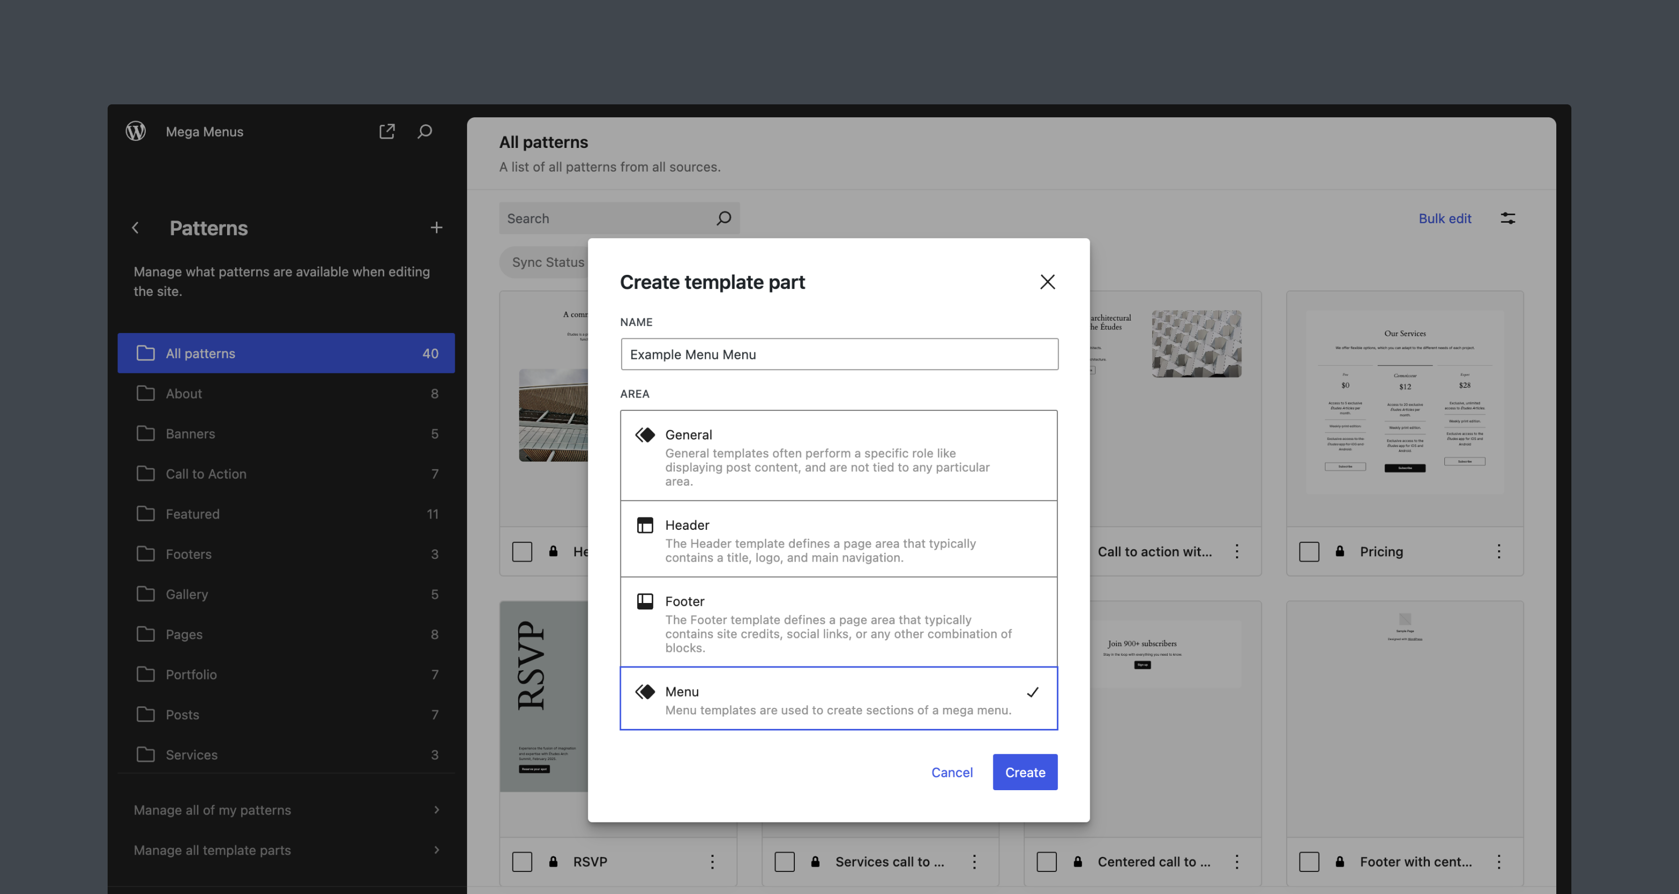Open the Portfolio patterns category
Image resolution: width=1679 pixels, height=894 pixels.
coord(286,675)
